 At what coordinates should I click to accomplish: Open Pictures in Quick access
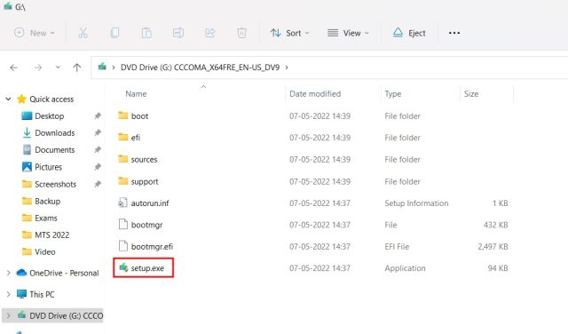click(x=49, y=167)
